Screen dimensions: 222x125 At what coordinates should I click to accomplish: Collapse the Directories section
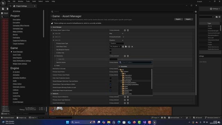point(55,56)
